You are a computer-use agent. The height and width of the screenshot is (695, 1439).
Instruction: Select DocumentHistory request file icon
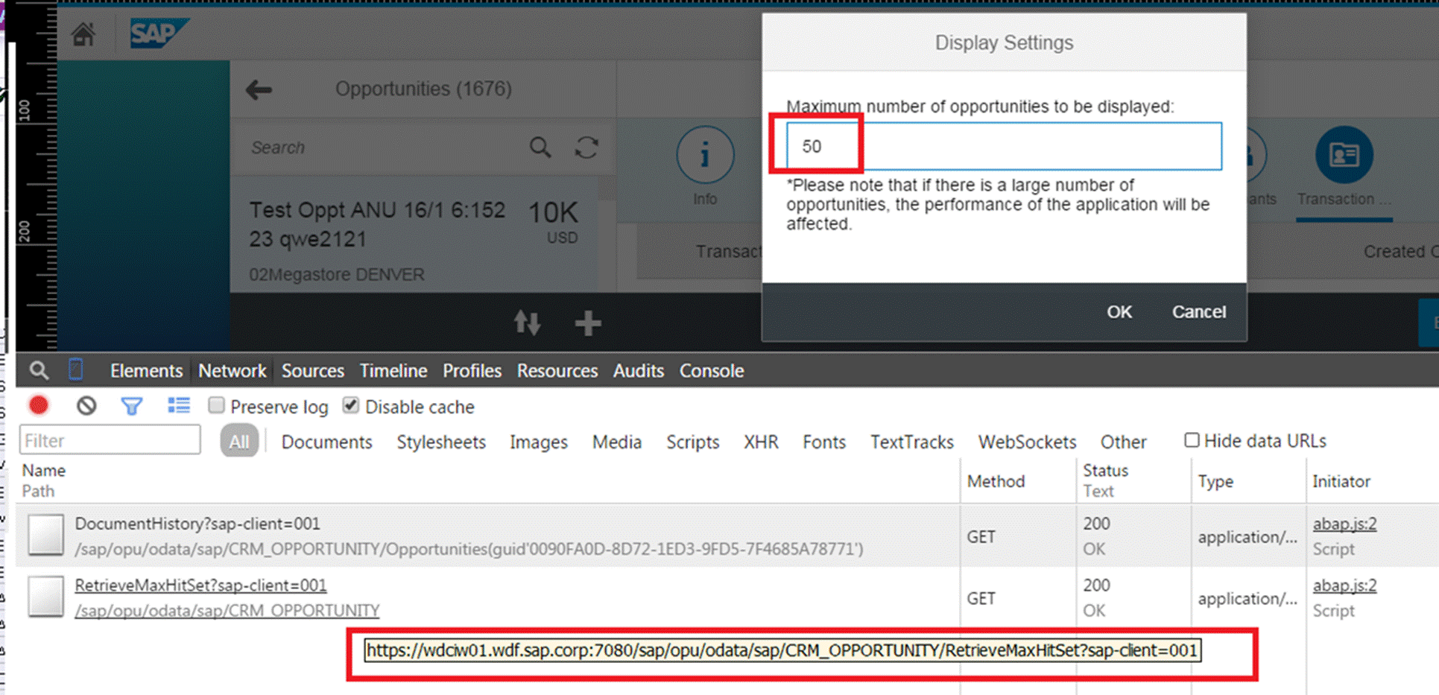(x=45, y=536)
